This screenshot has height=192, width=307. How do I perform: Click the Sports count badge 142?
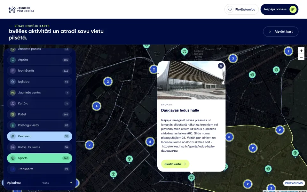tap(66, 158)
